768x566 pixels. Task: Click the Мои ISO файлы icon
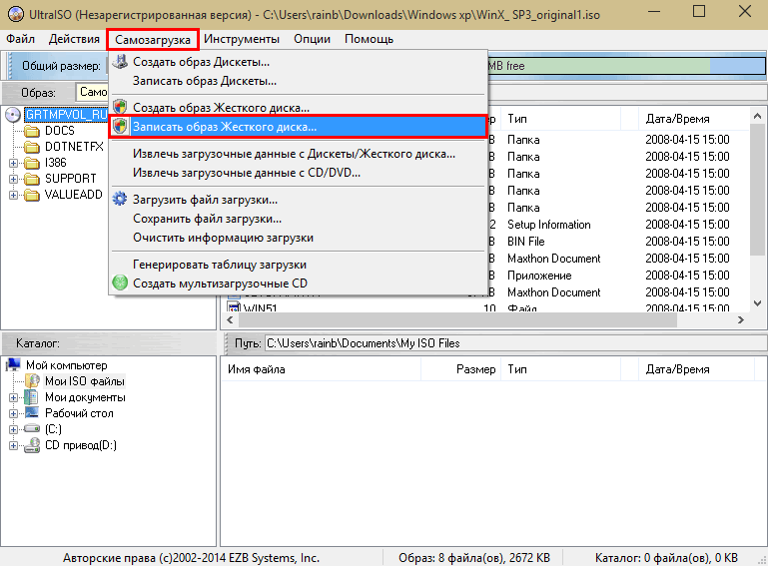(x=32, y=380)
